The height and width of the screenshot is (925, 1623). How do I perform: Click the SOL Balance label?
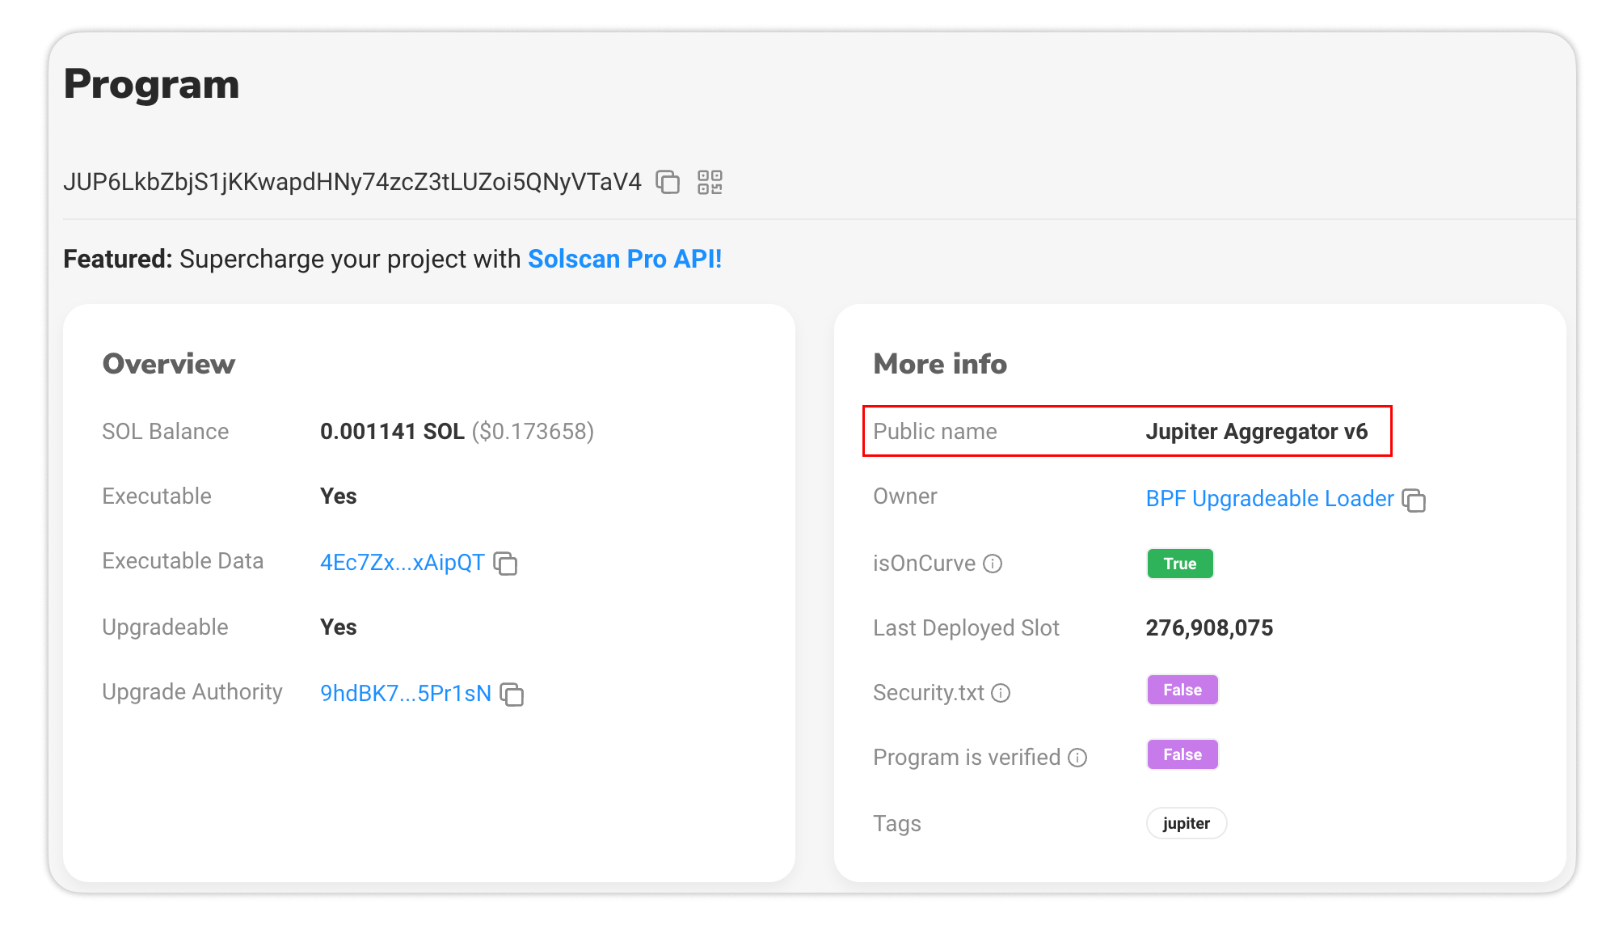click(x=166, y=432)
